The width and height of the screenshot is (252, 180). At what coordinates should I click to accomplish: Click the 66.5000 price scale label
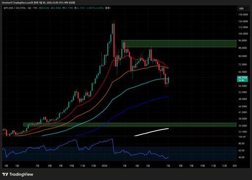(x=243, y=72)
